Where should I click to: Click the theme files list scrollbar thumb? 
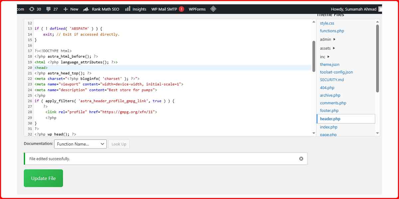coord(377,58)
